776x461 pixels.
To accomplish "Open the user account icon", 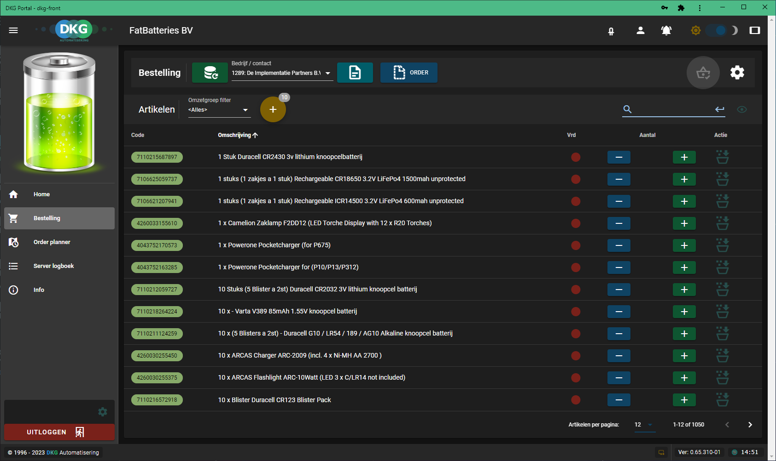I will (x=640, y=30).
